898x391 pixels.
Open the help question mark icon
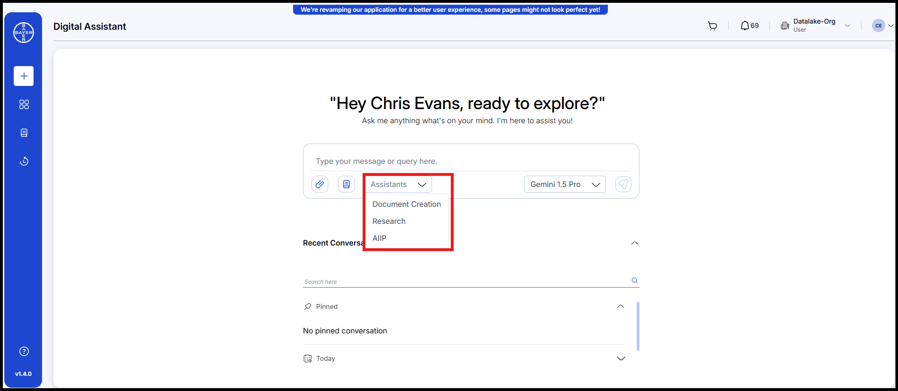click(x=24, y=351)
